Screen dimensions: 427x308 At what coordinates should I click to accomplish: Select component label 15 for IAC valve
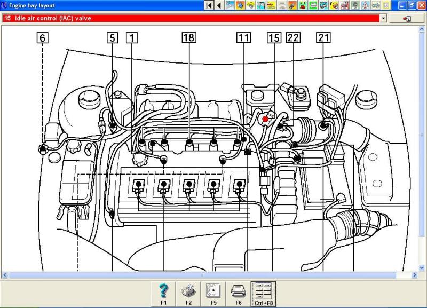(273, 37)
